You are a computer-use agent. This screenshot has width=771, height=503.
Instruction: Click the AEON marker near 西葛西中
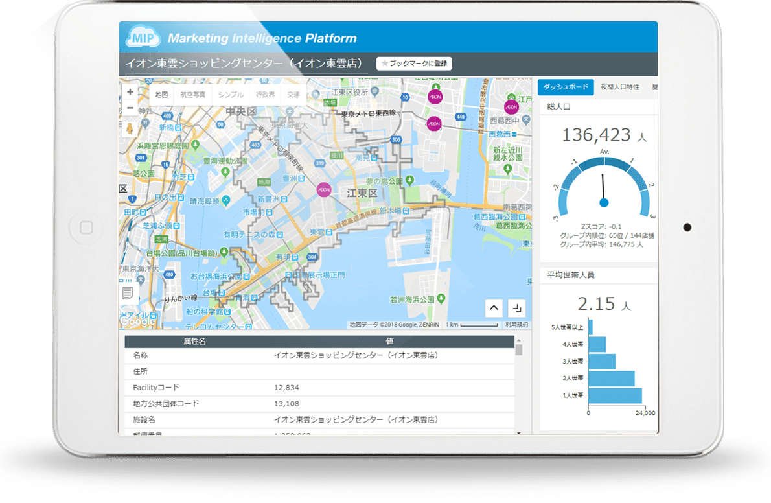(511, 107)
